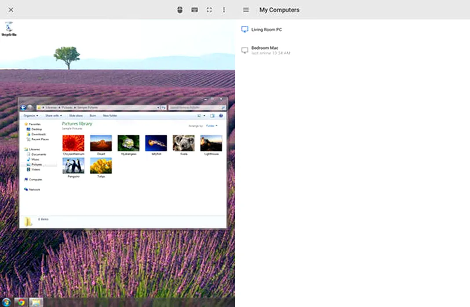
Task: Show the on-screen keyboard via keyboard icon
Action: [194, 10]
